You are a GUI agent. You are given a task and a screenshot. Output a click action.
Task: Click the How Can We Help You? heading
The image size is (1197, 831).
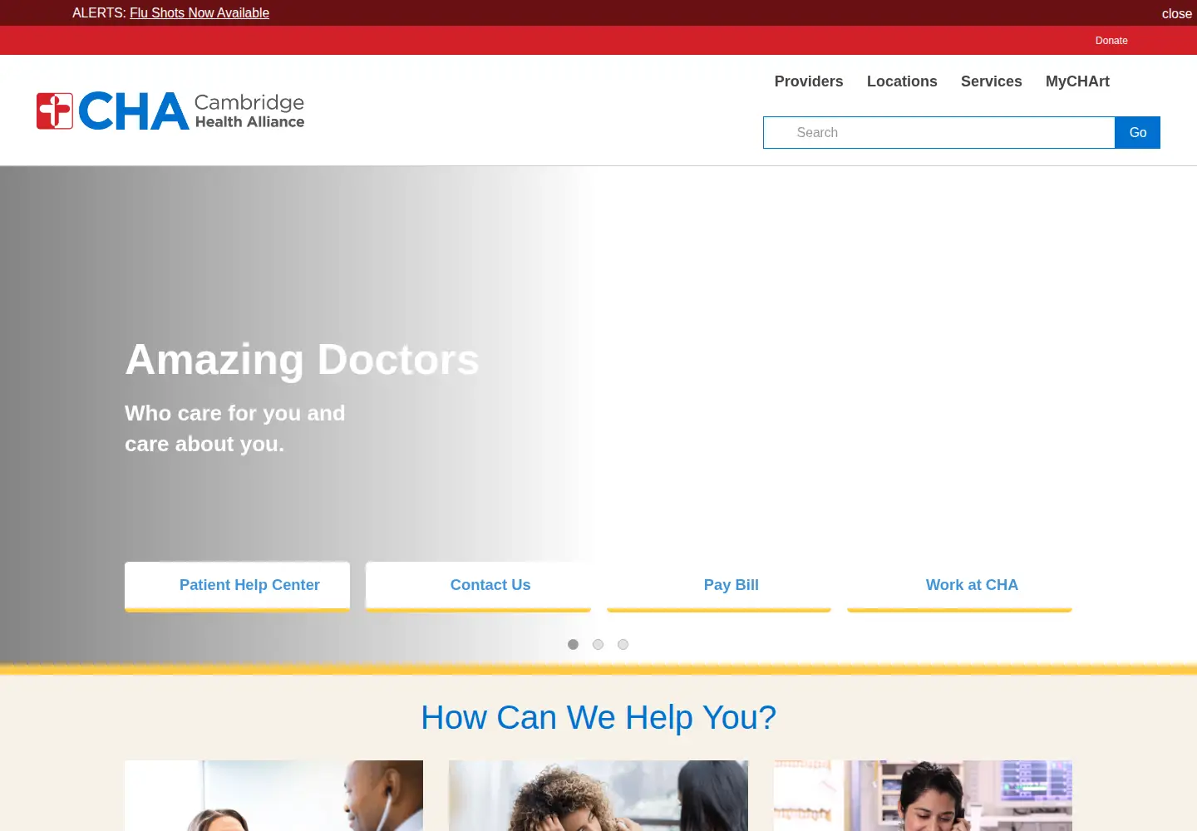click(x=598, y=717)
